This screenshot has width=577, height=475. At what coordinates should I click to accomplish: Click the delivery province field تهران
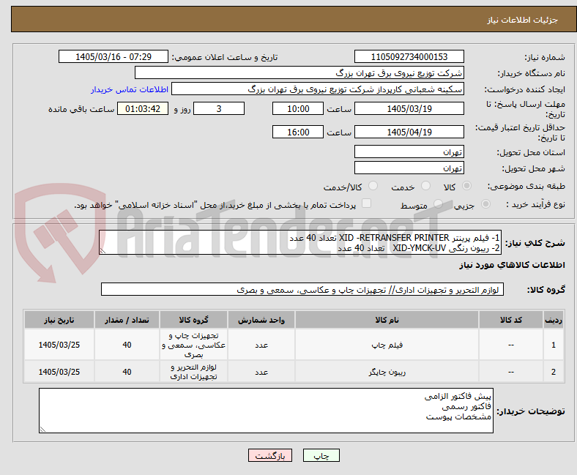click(409, 152)
